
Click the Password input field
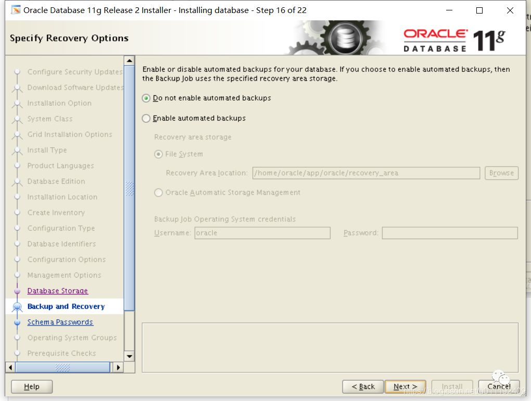(x=450, y=233)
